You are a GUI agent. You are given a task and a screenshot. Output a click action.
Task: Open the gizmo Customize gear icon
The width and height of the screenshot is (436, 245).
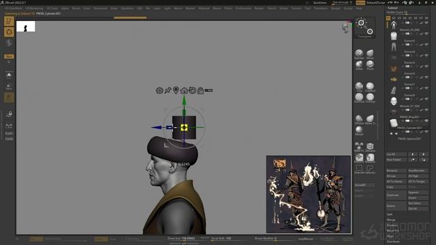159,91
